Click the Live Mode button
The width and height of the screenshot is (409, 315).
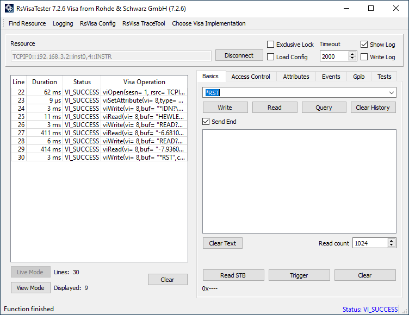(30, 272)
